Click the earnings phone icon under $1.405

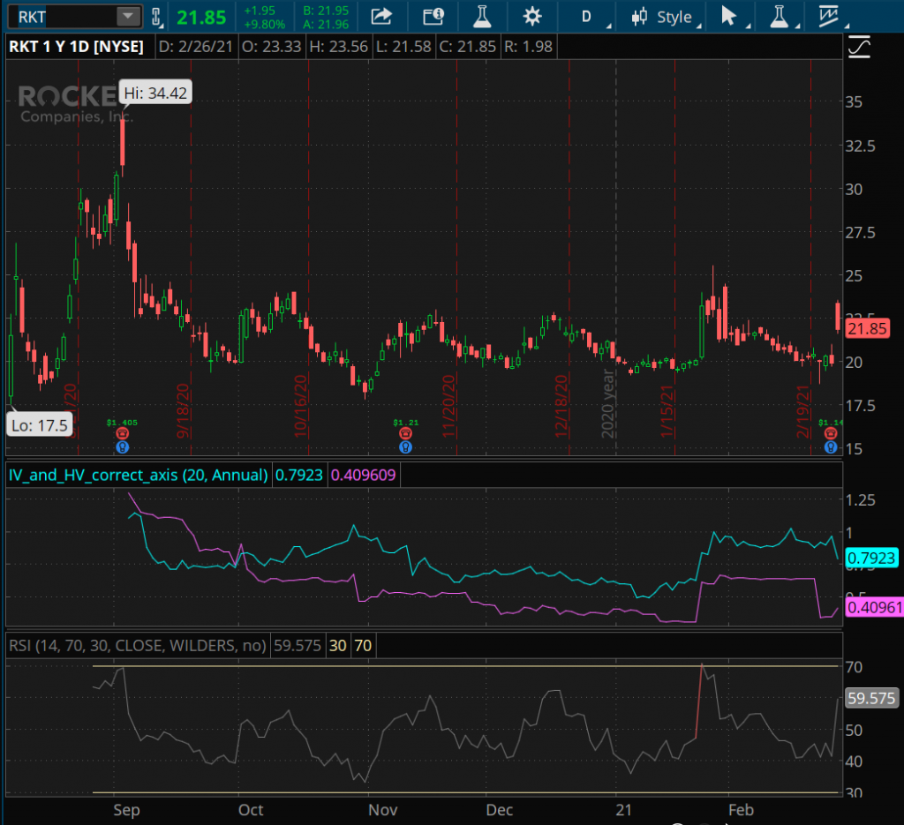[x=122, y=433]
